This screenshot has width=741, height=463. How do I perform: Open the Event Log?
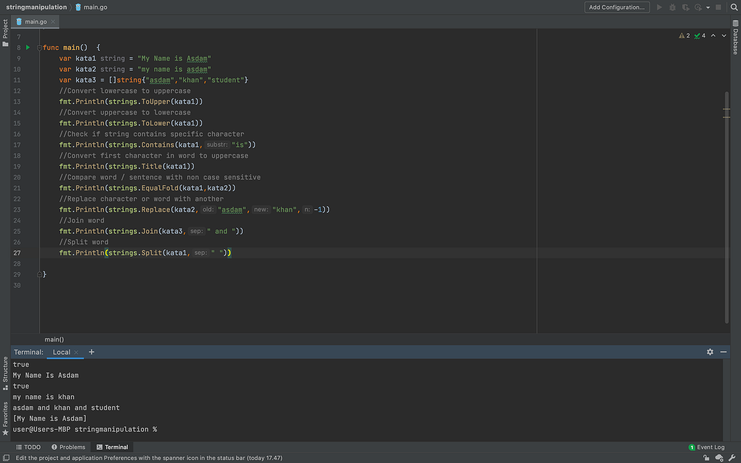click(x=706, y=447)
